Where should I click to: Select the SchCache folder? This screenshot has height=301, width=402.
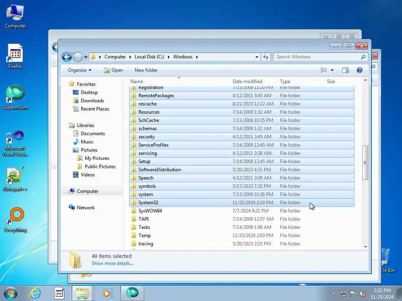tap(242, 120)
